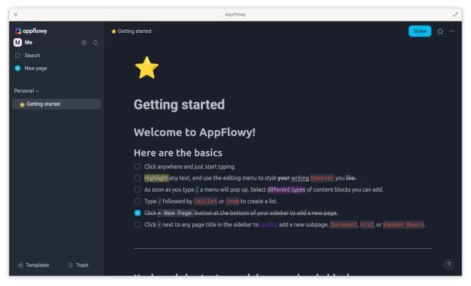Click the purple highlighted 'different types' text
471x286 pixels.
click(x=287, y=189)
